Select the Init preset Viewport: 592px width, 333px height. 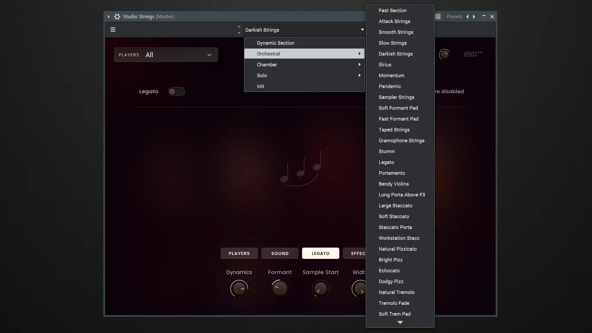click(304, 86)
